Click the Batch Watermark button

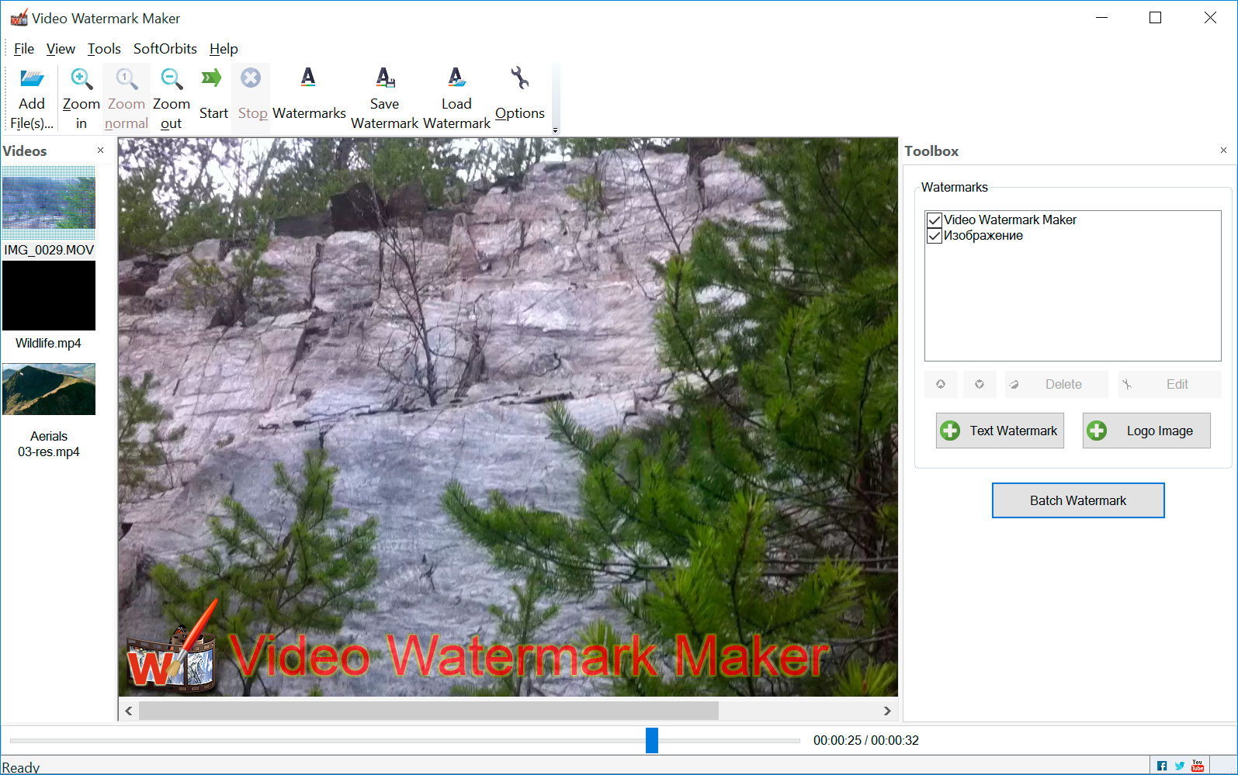pos(1077,500)
